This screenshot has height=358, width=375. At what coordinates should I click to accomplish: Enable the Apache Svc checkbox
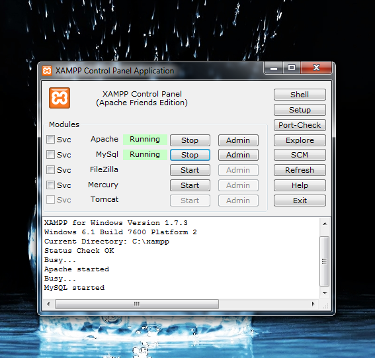point(50,139)
